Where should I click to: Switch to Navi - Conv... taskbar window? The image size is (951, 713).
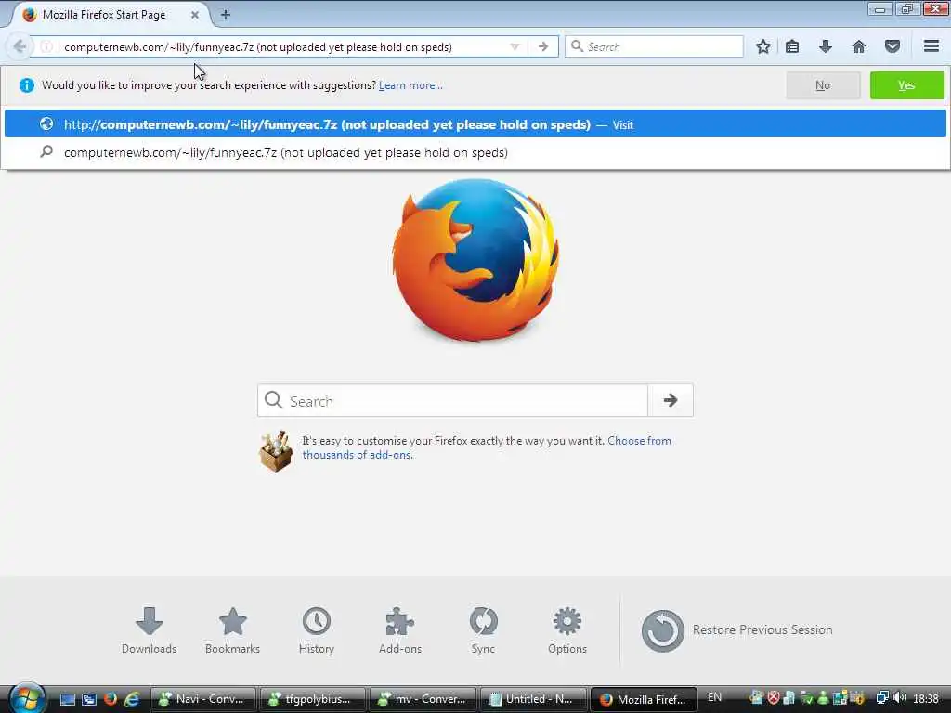click(202, 699)
